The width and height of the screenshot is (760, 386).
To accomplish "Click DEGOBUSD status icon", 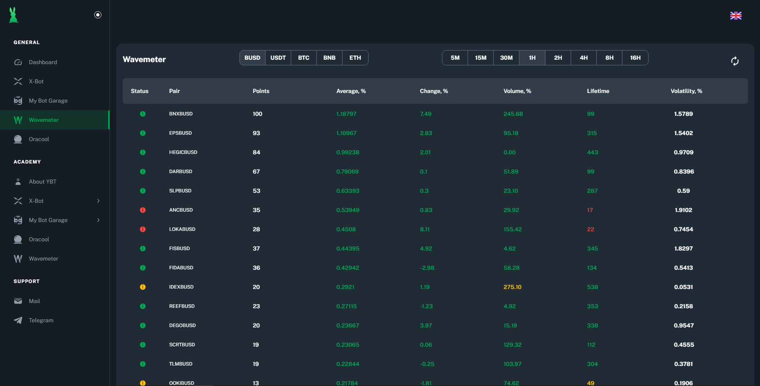I will 143,325.
